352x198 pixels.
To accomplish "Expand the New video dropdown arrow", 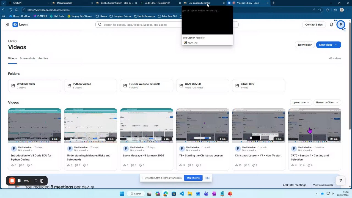I will (x=336, y=45).
